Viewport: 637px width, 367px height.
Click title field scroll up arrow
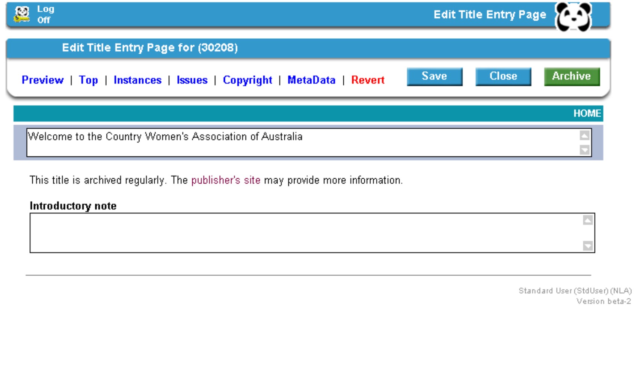click(584, 135)
